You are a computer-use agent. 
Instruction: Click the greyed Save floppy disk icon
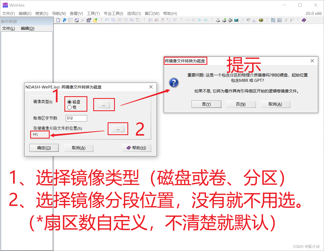(71, 20)
